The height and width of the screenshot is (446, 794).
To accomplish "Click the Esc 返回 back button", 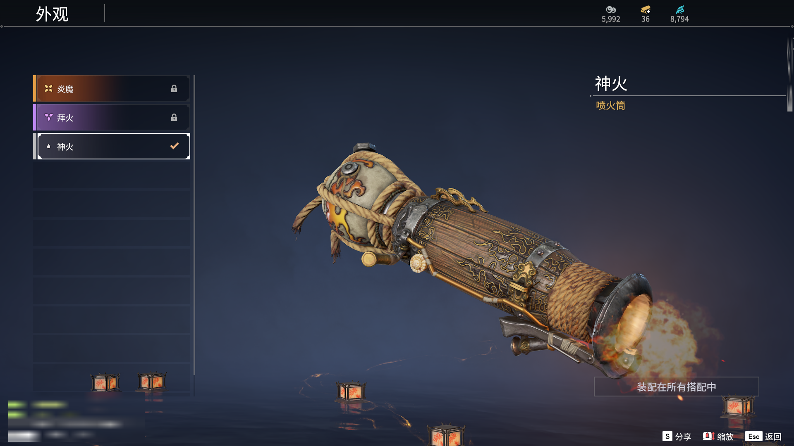I will 763,437.
